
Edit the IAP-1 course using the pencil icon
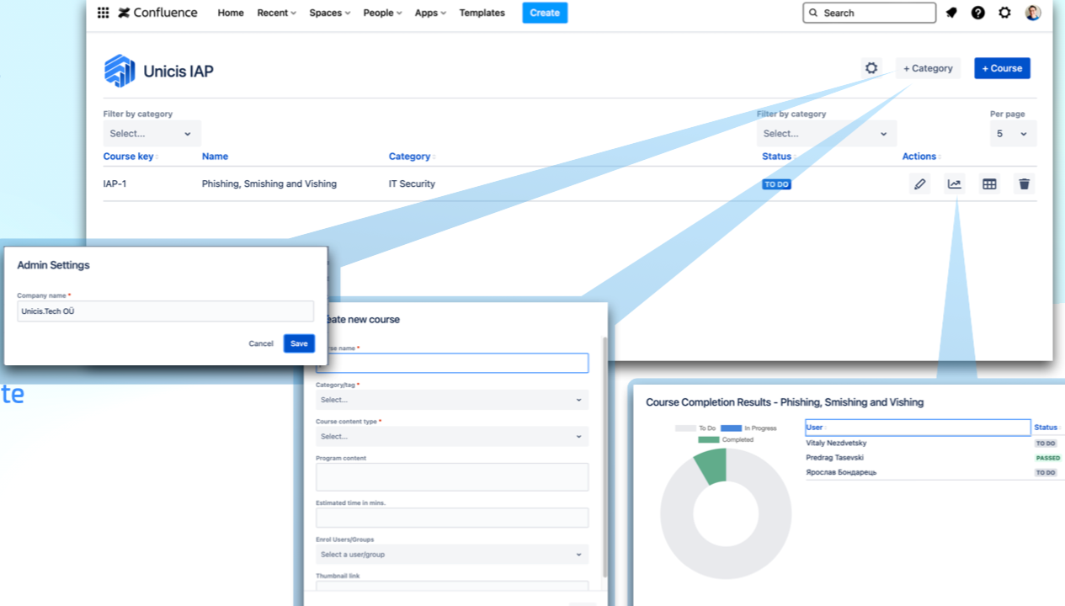(919, 183)
